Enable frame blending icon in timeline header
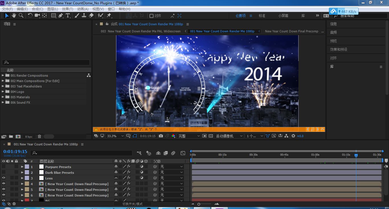 click(x=166, y=153)
